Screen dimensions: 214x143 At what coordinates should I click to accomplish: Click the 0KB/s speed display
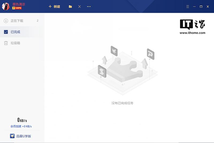tap(22, 120)
